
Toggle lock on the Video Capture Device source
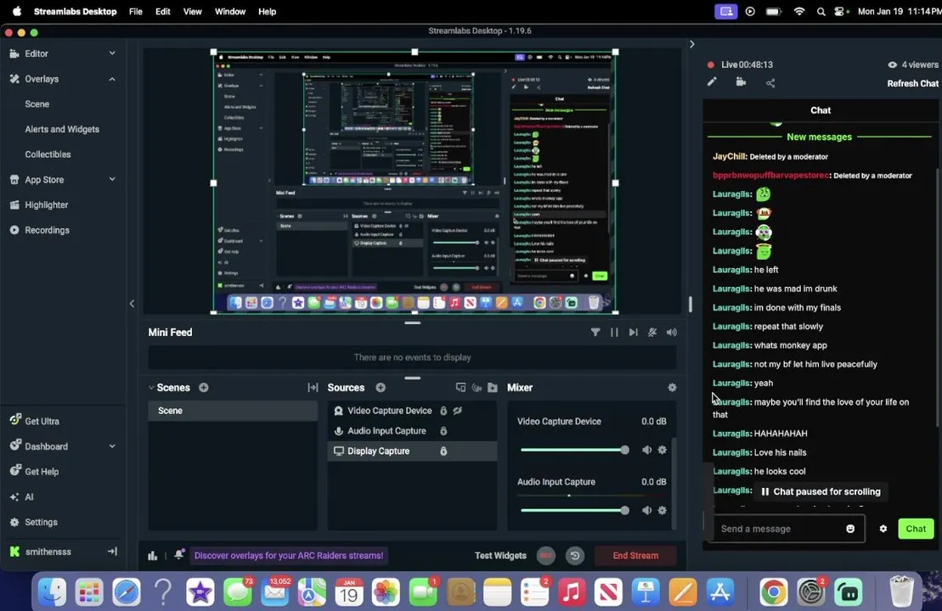pos(443,411)
